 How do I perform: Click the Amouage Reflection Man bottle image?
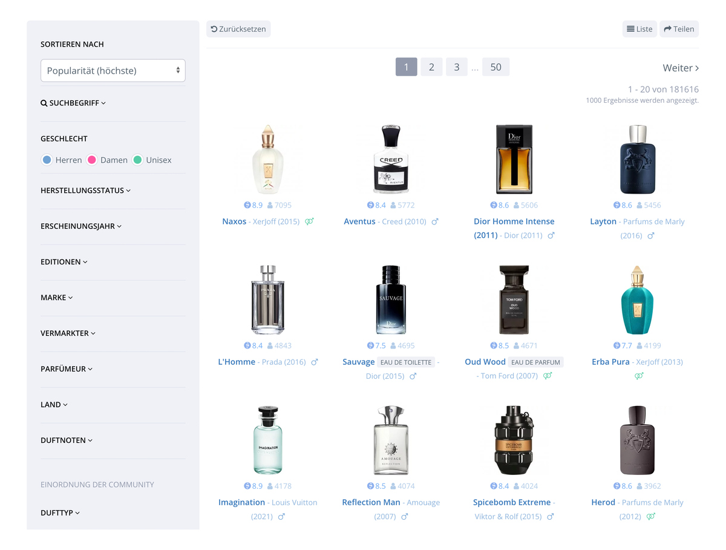pos(391,440)
